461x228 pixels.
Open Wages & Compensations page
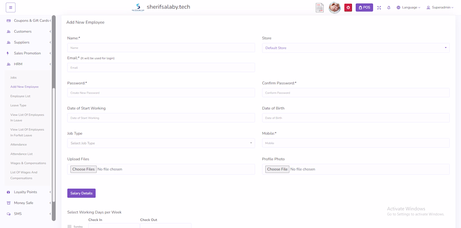[28, 163]
